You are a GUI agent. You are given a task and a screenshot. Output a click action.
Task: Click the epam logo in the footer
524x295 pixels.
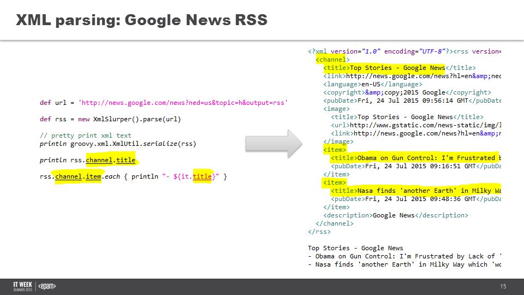47,286
